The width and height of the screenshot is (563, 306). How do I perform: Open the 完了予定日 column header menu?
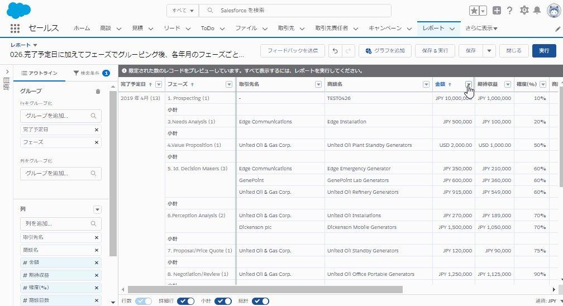pos(159,84)
